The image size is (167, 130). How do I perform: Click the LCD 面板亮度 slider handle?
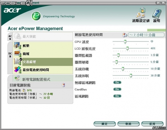(x=127, y=48)
